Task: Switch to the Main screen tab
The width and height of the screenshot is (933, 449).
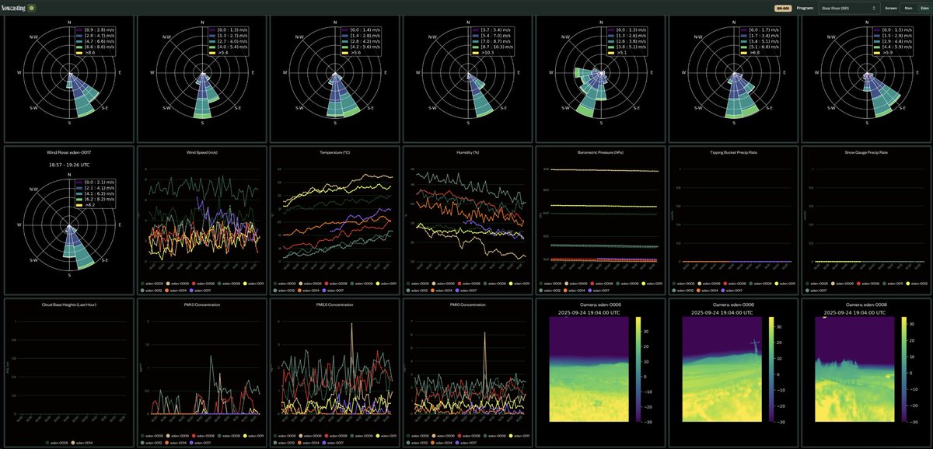Action: coord(908,8)
